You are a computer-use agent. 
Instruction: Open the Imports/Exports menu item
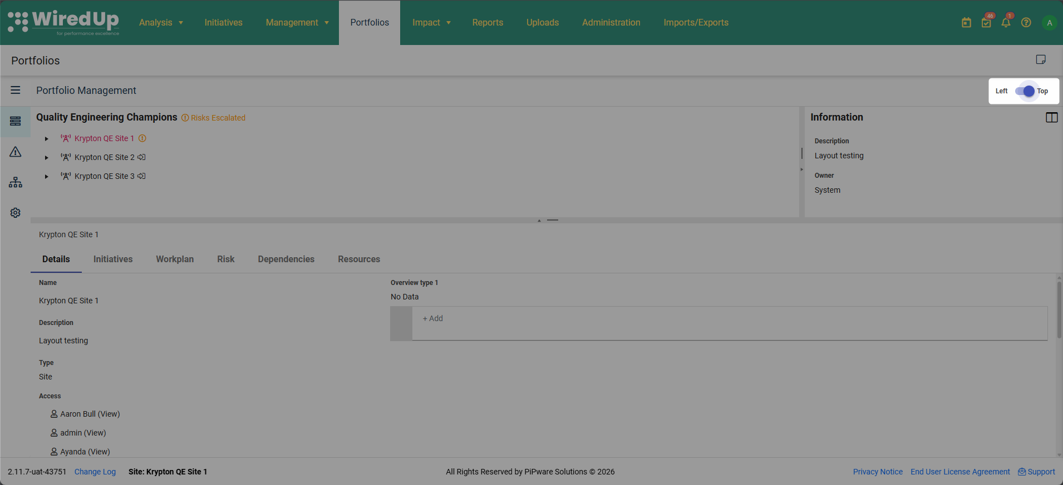696,23
